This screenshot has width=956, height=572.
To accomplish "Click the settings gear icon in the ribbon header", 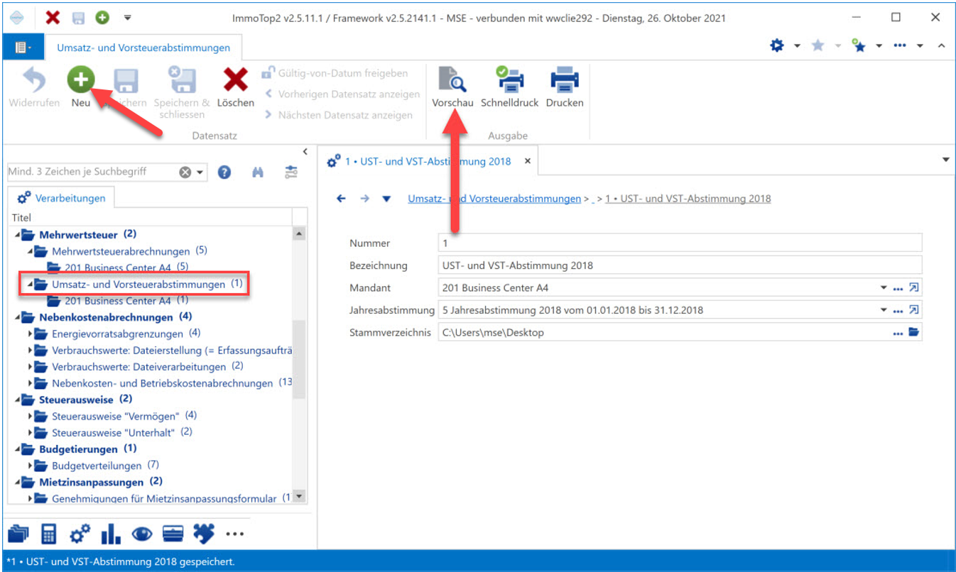I will pyautogui.click(x=777, y=45).
